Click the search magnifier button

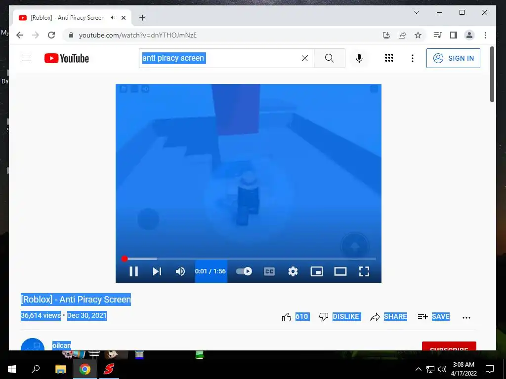coord(330,58)
